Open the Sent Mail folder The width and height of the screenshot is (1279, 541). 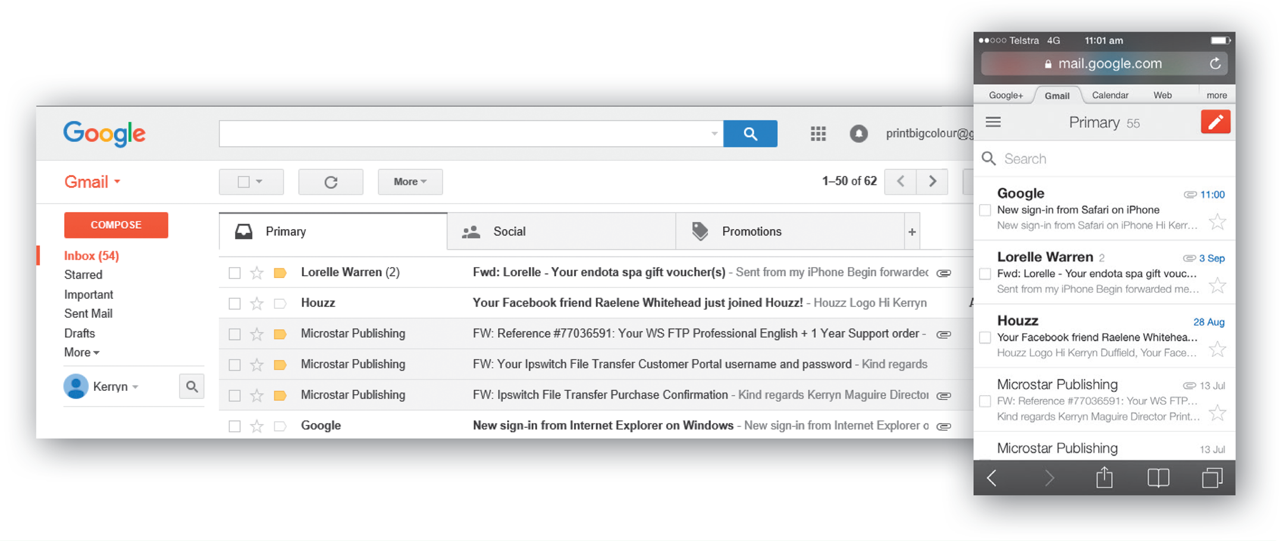click(88, 314)
